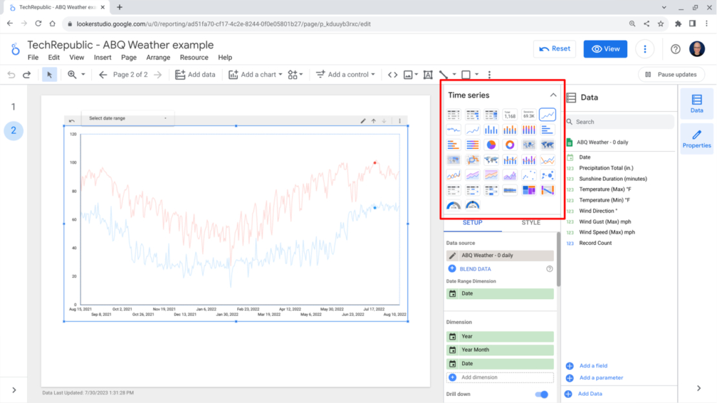
Task: Click the edit pencil on chart header
Action: pyautogui.click(x=363, y=121)
